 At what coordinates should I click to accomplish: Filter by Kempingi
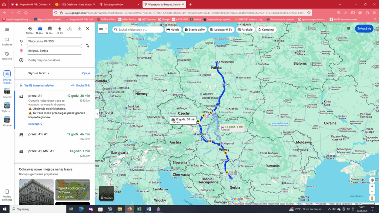pyautogui.click(x=266, y=30)
